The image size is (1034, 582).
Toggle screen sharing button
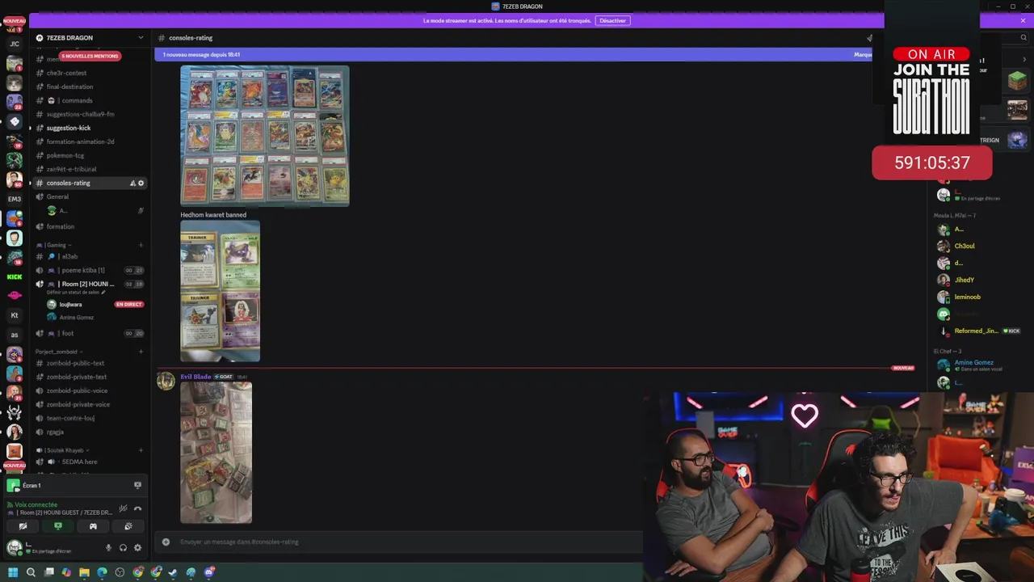tap(57, 526)
